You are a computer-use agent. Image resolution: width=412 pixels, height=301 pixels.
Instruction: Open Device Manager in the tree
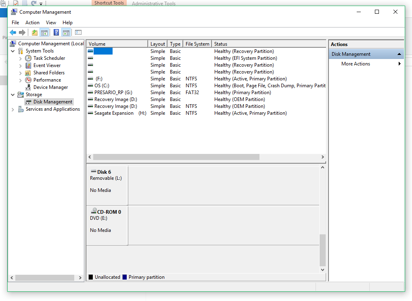[x=50, y=87]
